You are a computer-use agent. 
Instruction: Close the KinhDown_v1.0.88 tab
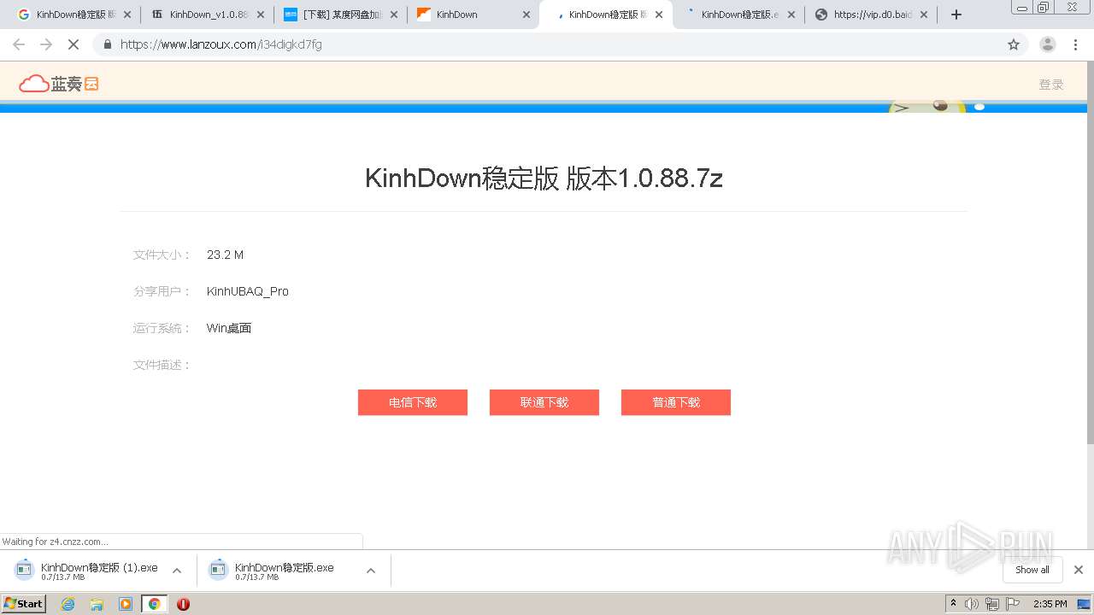(261, 15)
